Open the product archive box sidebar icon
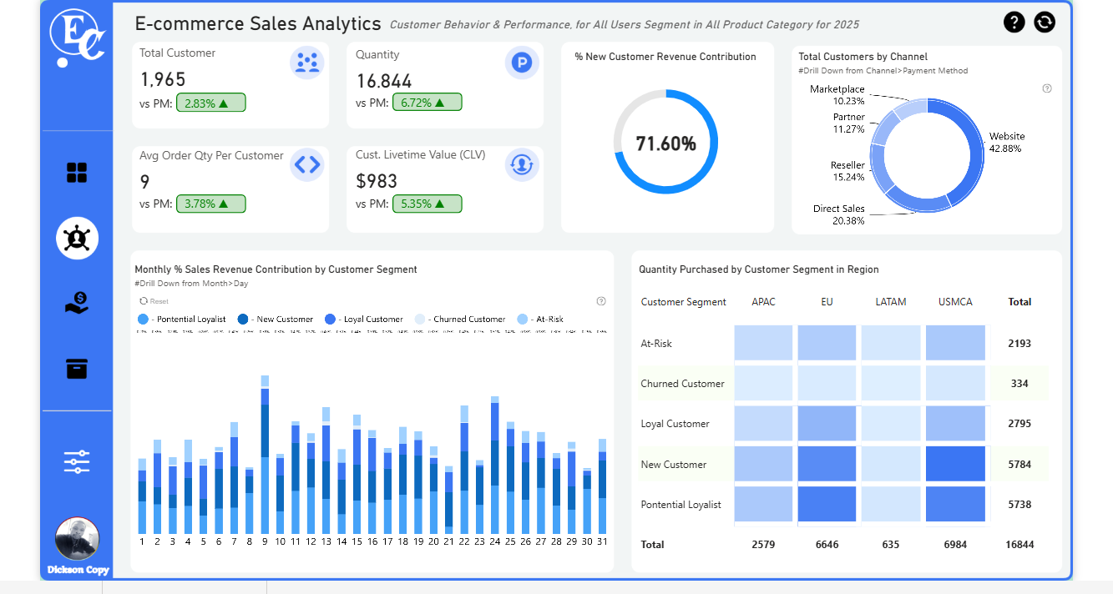 (x=77, y=368)
